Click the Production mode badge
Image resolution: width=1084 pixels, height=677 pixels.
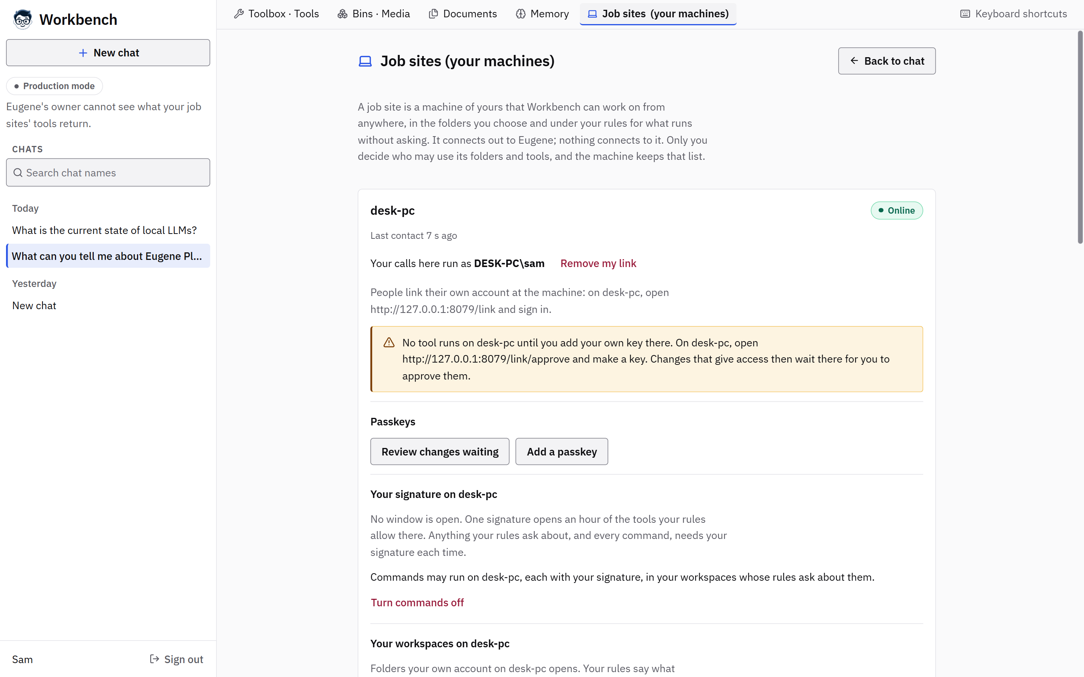point(54,86)
